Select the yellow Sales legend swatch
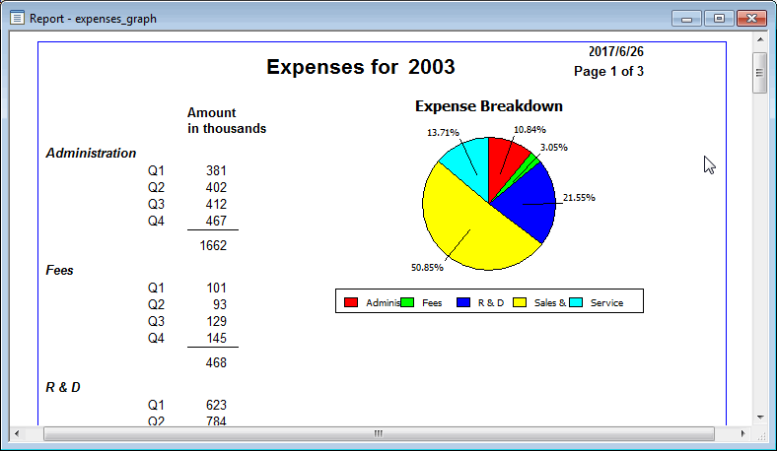Image resolution: width=777 pixels, height=451 pixels. click(x=520, y=302)
